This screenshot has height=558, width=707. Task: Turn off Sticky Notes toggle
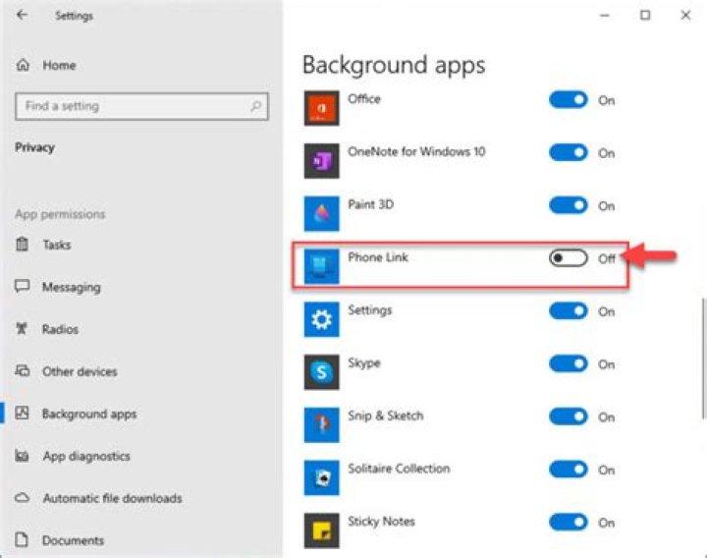[569, 522]
